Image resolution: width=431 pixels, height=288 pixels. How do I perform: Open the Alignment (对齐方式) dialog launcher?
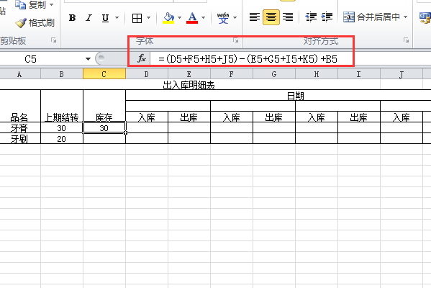tap(406, 40)
